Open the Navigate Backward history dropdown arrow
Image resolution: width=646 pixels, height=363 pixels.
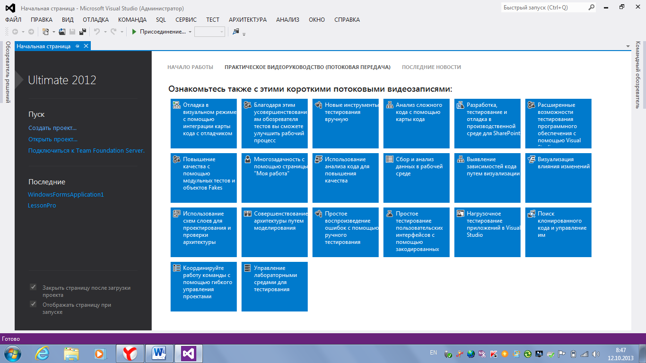tap(23, 32)
